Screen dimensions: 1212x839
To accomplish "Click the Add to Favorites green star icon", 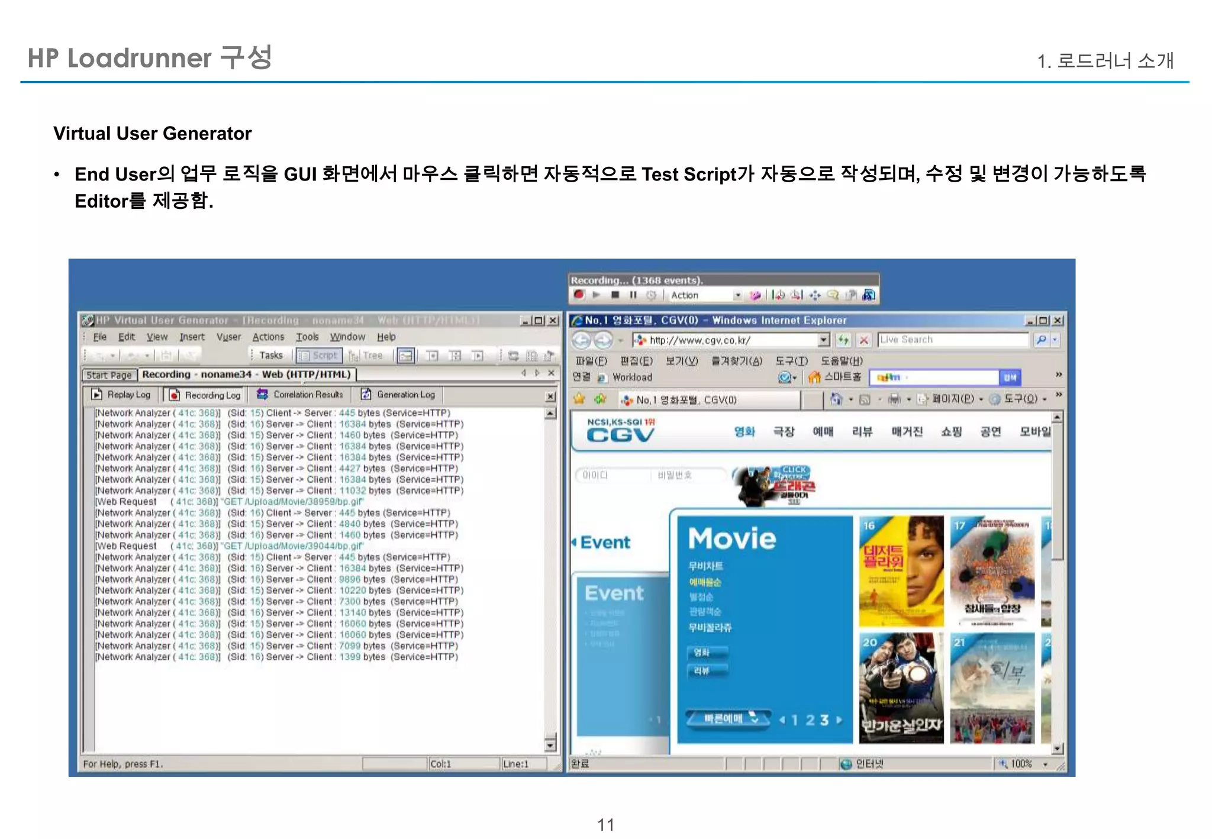I will click(601, 399).
